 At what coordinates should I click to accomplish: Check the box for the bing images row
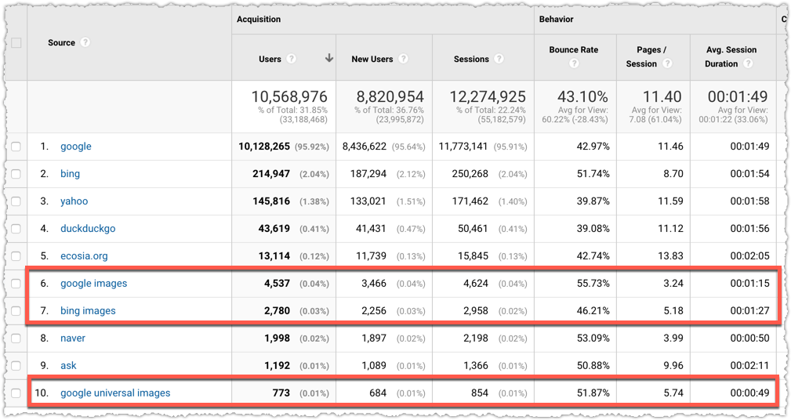point(16,311)
